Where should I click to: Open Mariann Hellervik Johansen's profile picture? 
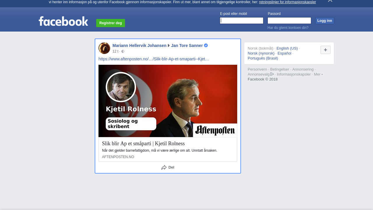coord(104,48)
